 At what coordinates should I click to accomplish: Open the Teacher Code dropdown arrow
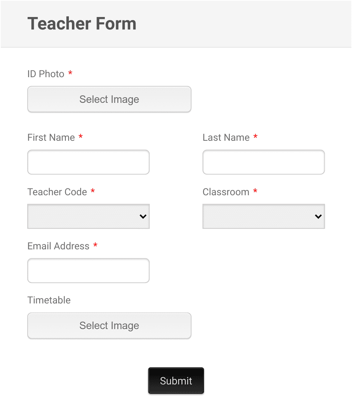[x=143, y=216]
